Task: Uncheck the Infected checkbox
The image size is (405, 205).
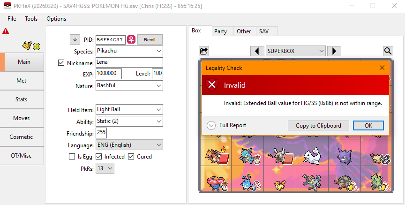Action: click(99, 157)
